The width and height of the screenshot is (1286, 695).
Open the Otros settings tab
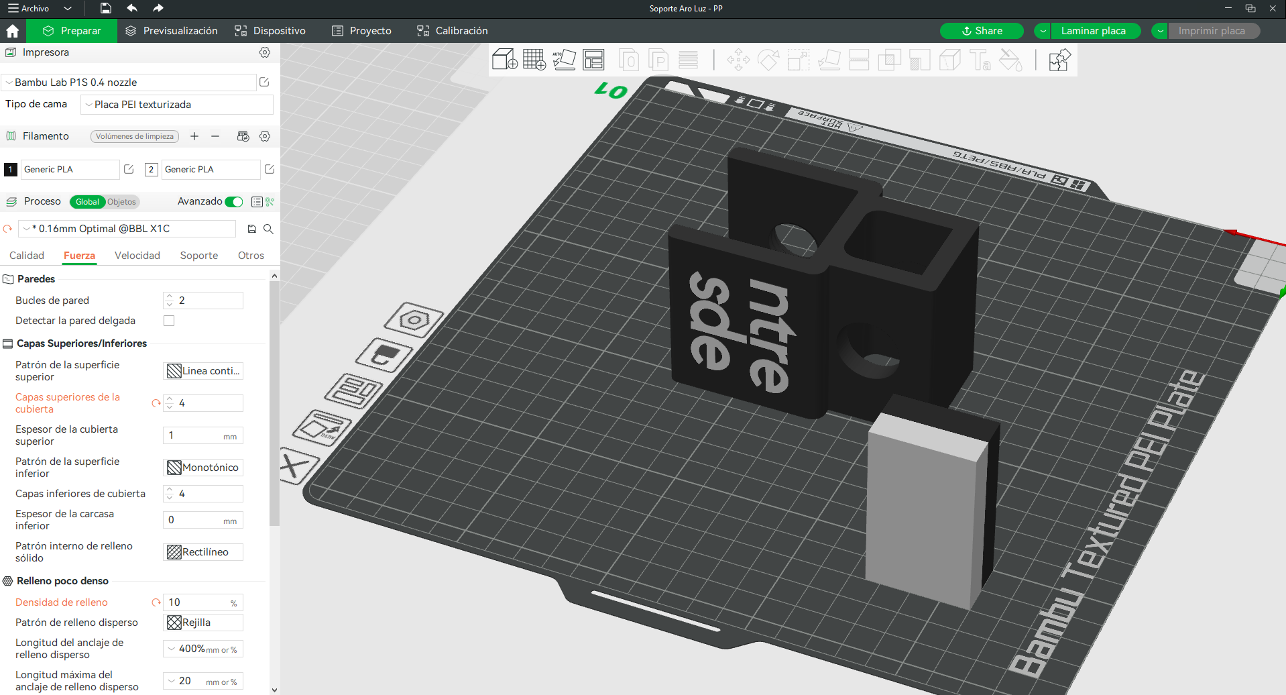tap(251, 256)
